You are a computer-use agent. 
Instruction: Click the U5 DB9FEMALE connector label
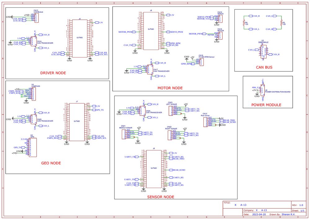tap(263, 41)
